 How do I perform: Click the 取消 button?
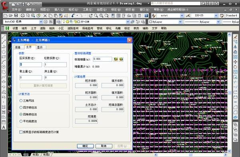(104, 146)
